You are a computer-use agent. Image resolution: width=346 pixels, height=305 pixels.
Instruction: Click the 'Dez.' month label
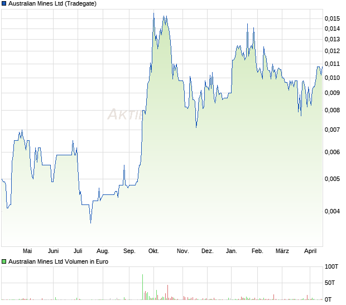pyautogui.click(x=208, y=251)
